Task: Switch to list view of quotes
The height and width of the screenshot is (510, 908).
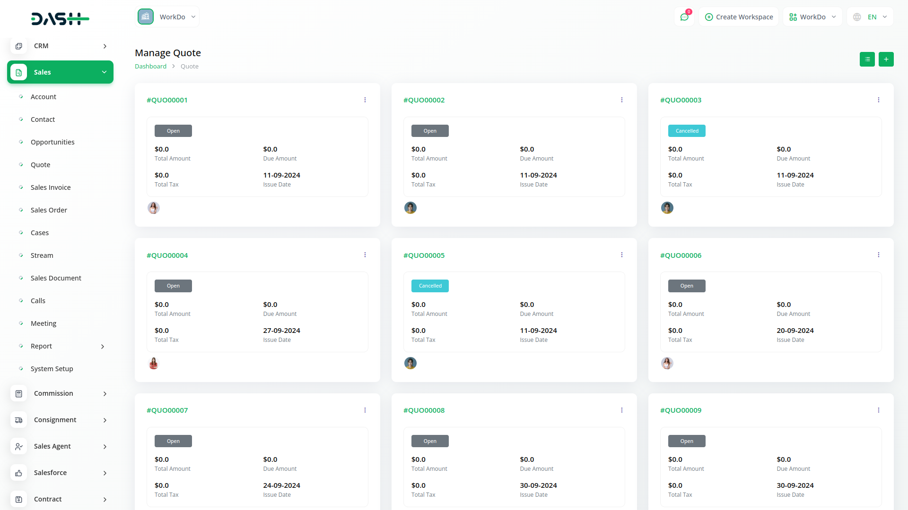Action: coord(867,59)
